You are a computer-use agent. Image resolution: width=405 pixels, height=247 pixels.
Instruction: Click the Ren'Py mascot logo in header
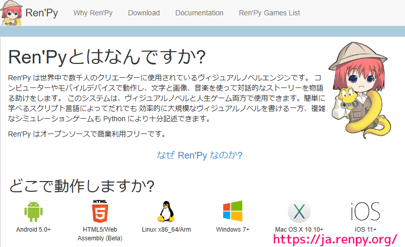coord(11,13)
